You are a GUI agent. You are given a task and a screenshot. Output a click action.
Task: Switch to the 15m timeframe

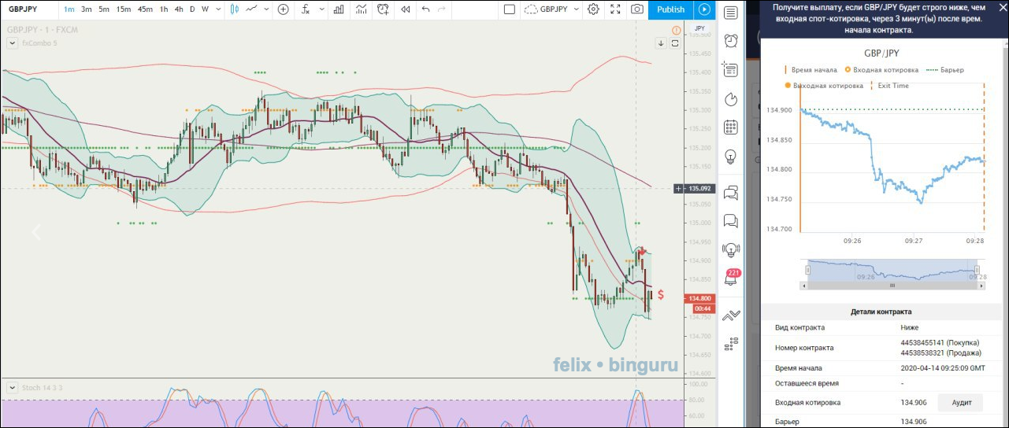[x=124, y=9]
